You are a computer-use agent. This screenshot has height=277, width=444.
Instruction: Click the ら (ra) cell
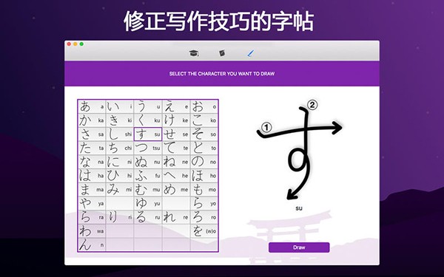click(x=92, y=218)
